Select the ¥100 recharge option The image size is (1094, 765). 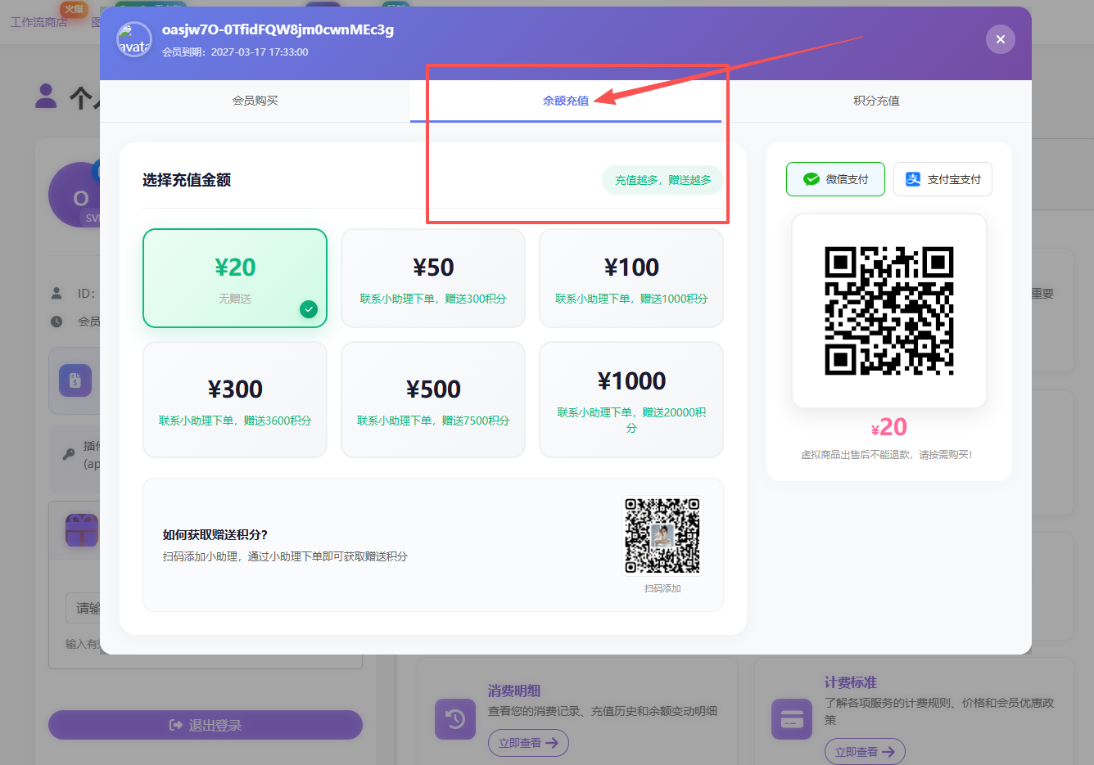631,278
